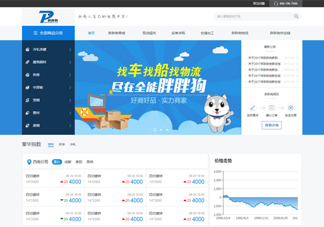Select the 重庆 city pill
Viewport: 324px width, 227px height.
(57, 162)
